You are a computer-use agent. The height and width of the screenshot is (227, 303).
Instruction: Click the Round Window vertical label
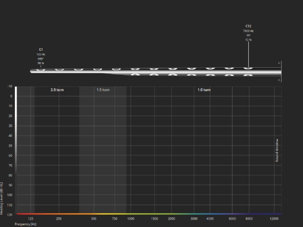point(277,150)
